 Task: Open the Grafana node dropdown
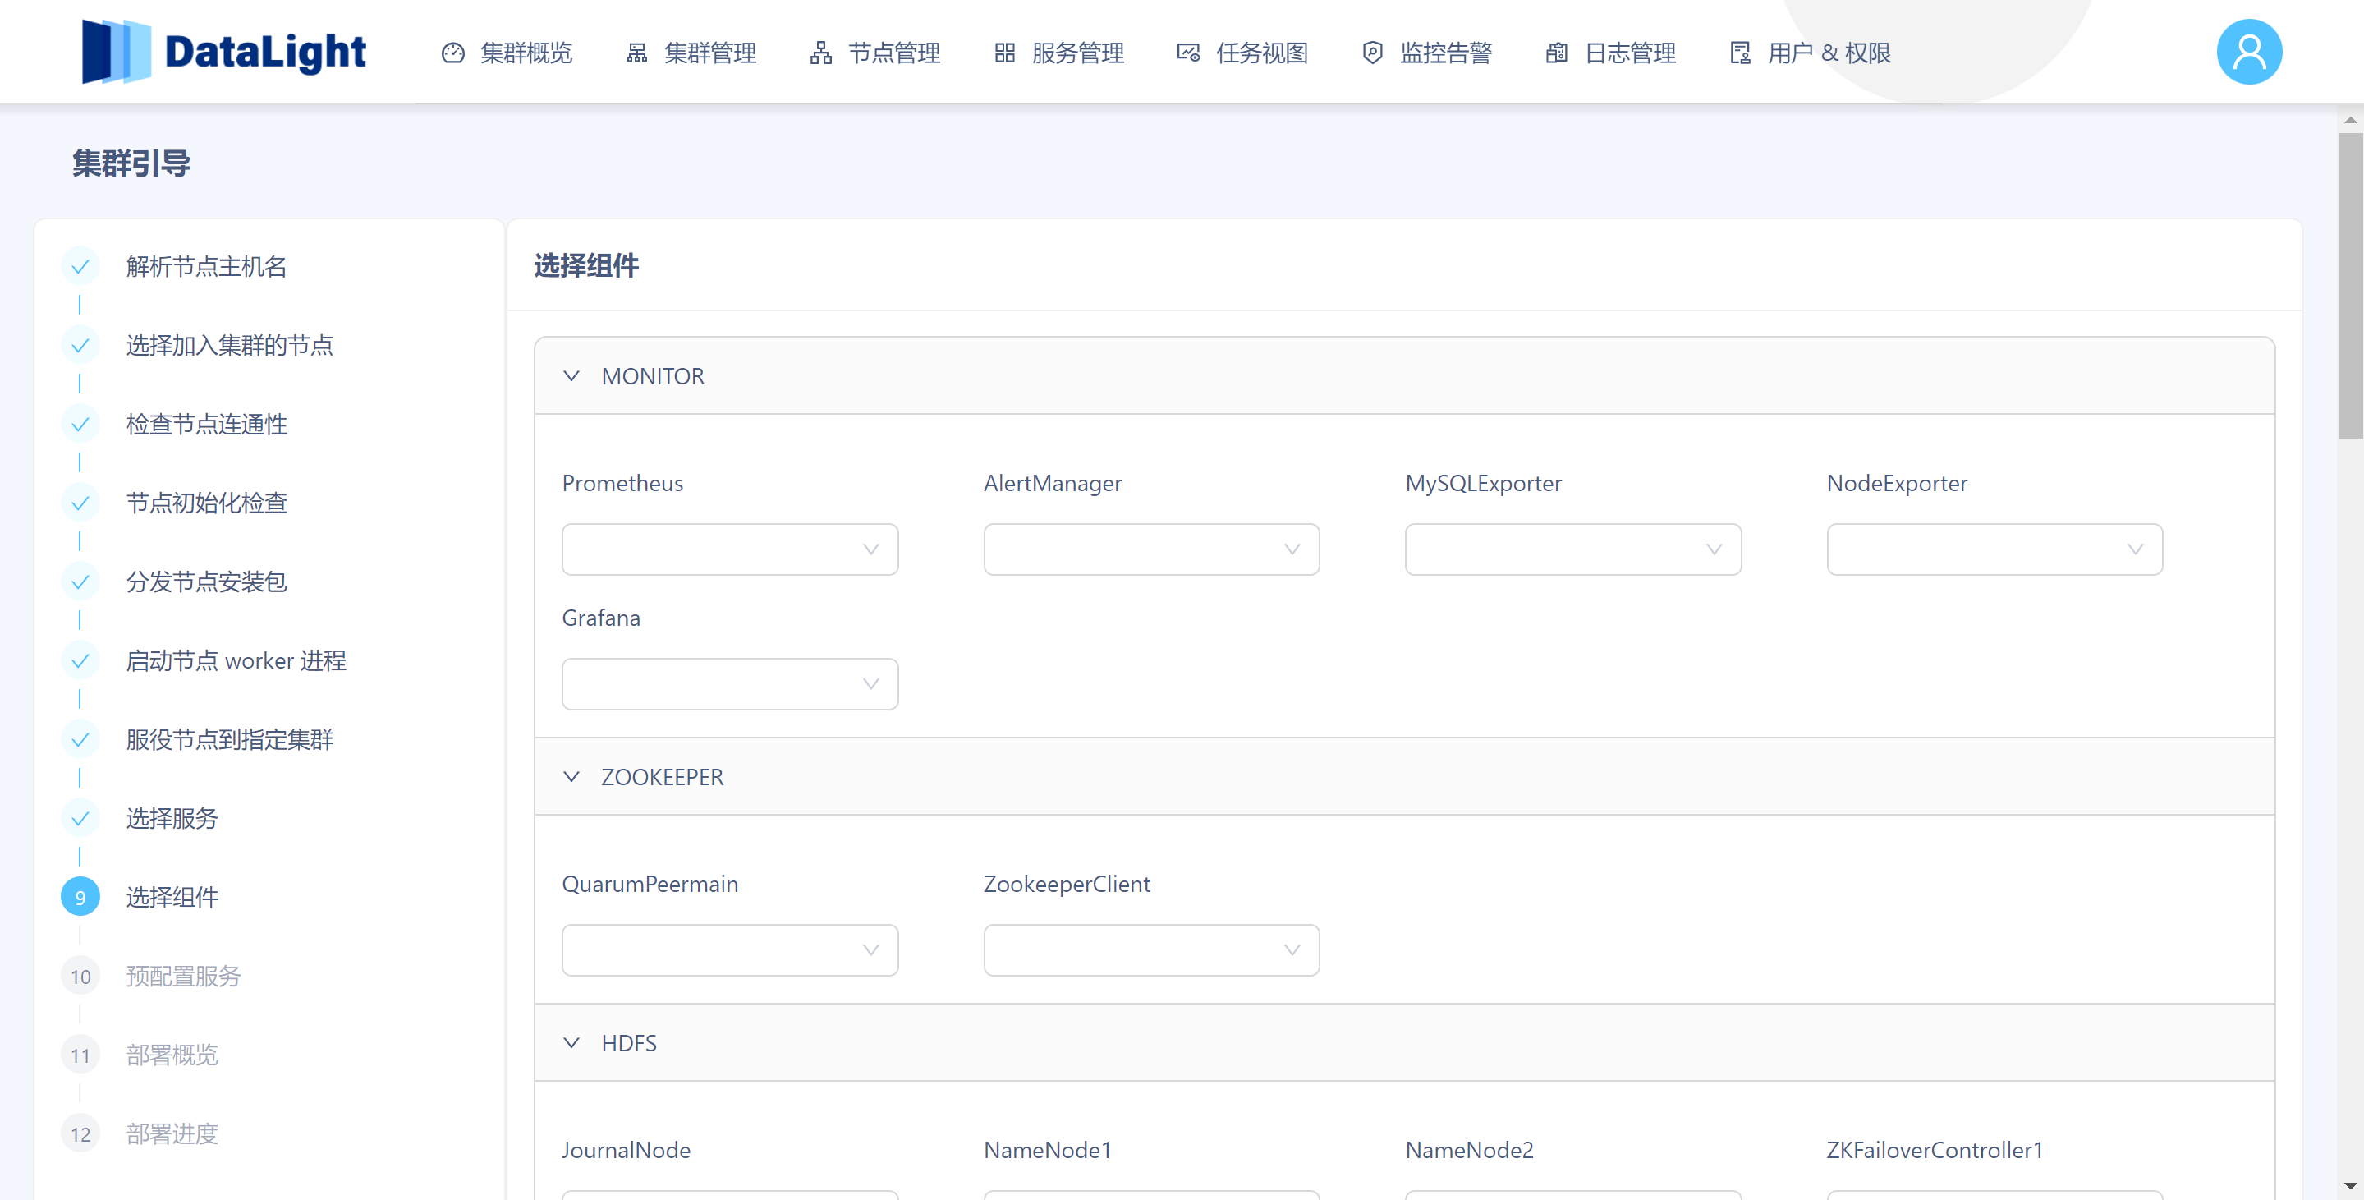pyautogui.click(x=730, y=684)
